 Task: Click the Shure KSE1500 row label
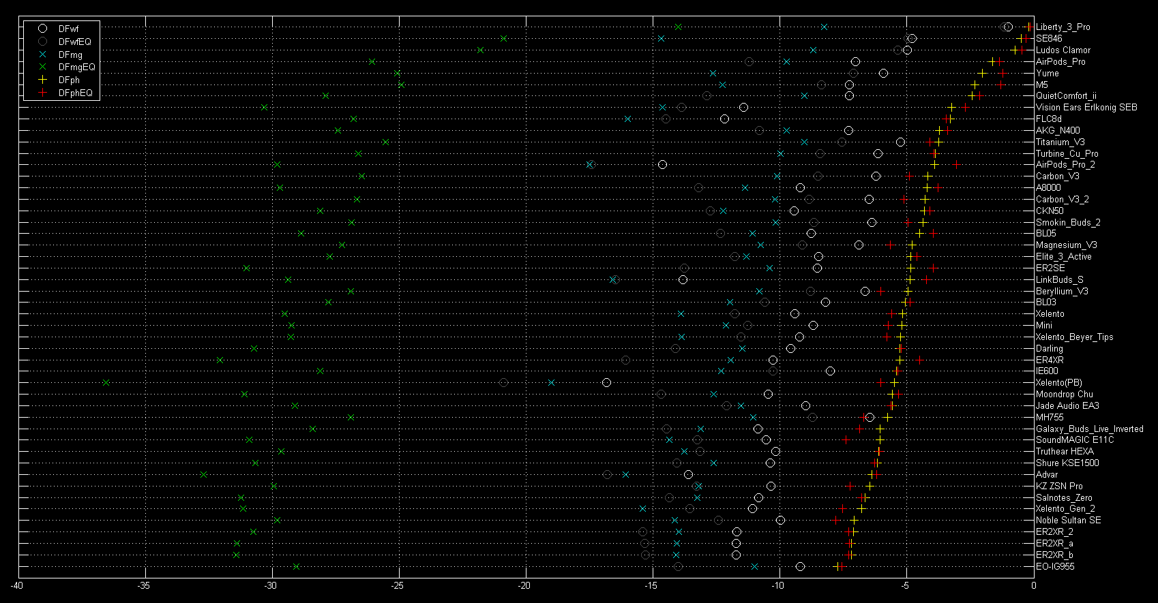coord(1067,463)
